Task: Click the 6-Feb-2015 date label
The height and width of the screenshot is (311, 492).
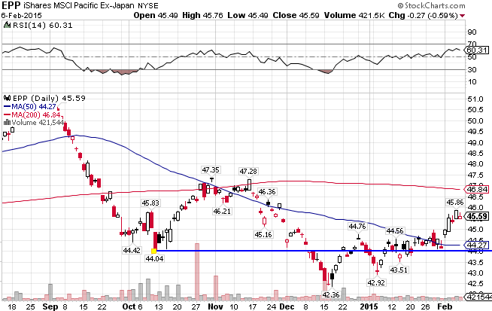Action: click(x=21, y=15)
